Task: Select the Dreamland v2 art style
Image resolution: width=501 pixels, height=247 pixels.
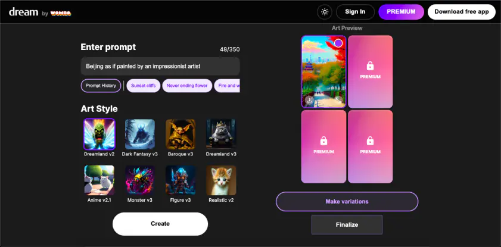Action: coord(99,134)
